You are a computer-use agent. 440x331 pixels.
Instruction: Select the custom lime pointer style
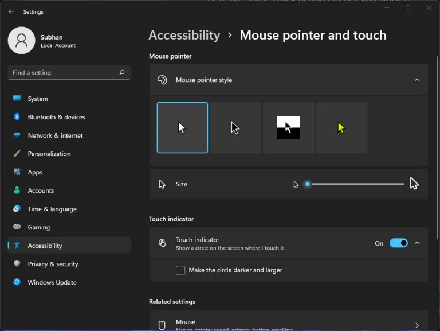342,127
